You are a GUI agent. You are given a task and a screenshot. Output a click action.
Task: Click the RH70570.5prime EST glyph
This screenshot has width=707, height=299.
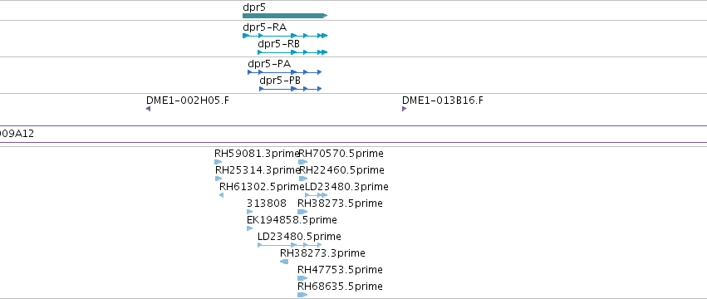(x=303, y=162)
